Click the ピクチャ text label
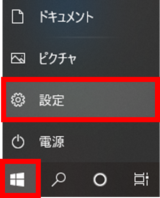 [x=57, y=58]
